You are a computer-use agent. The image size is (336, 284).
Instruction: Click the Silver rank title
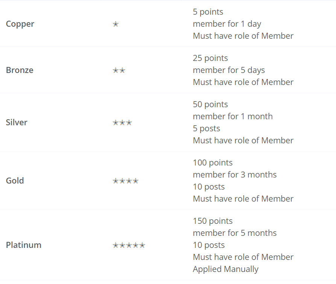(17, 123)
